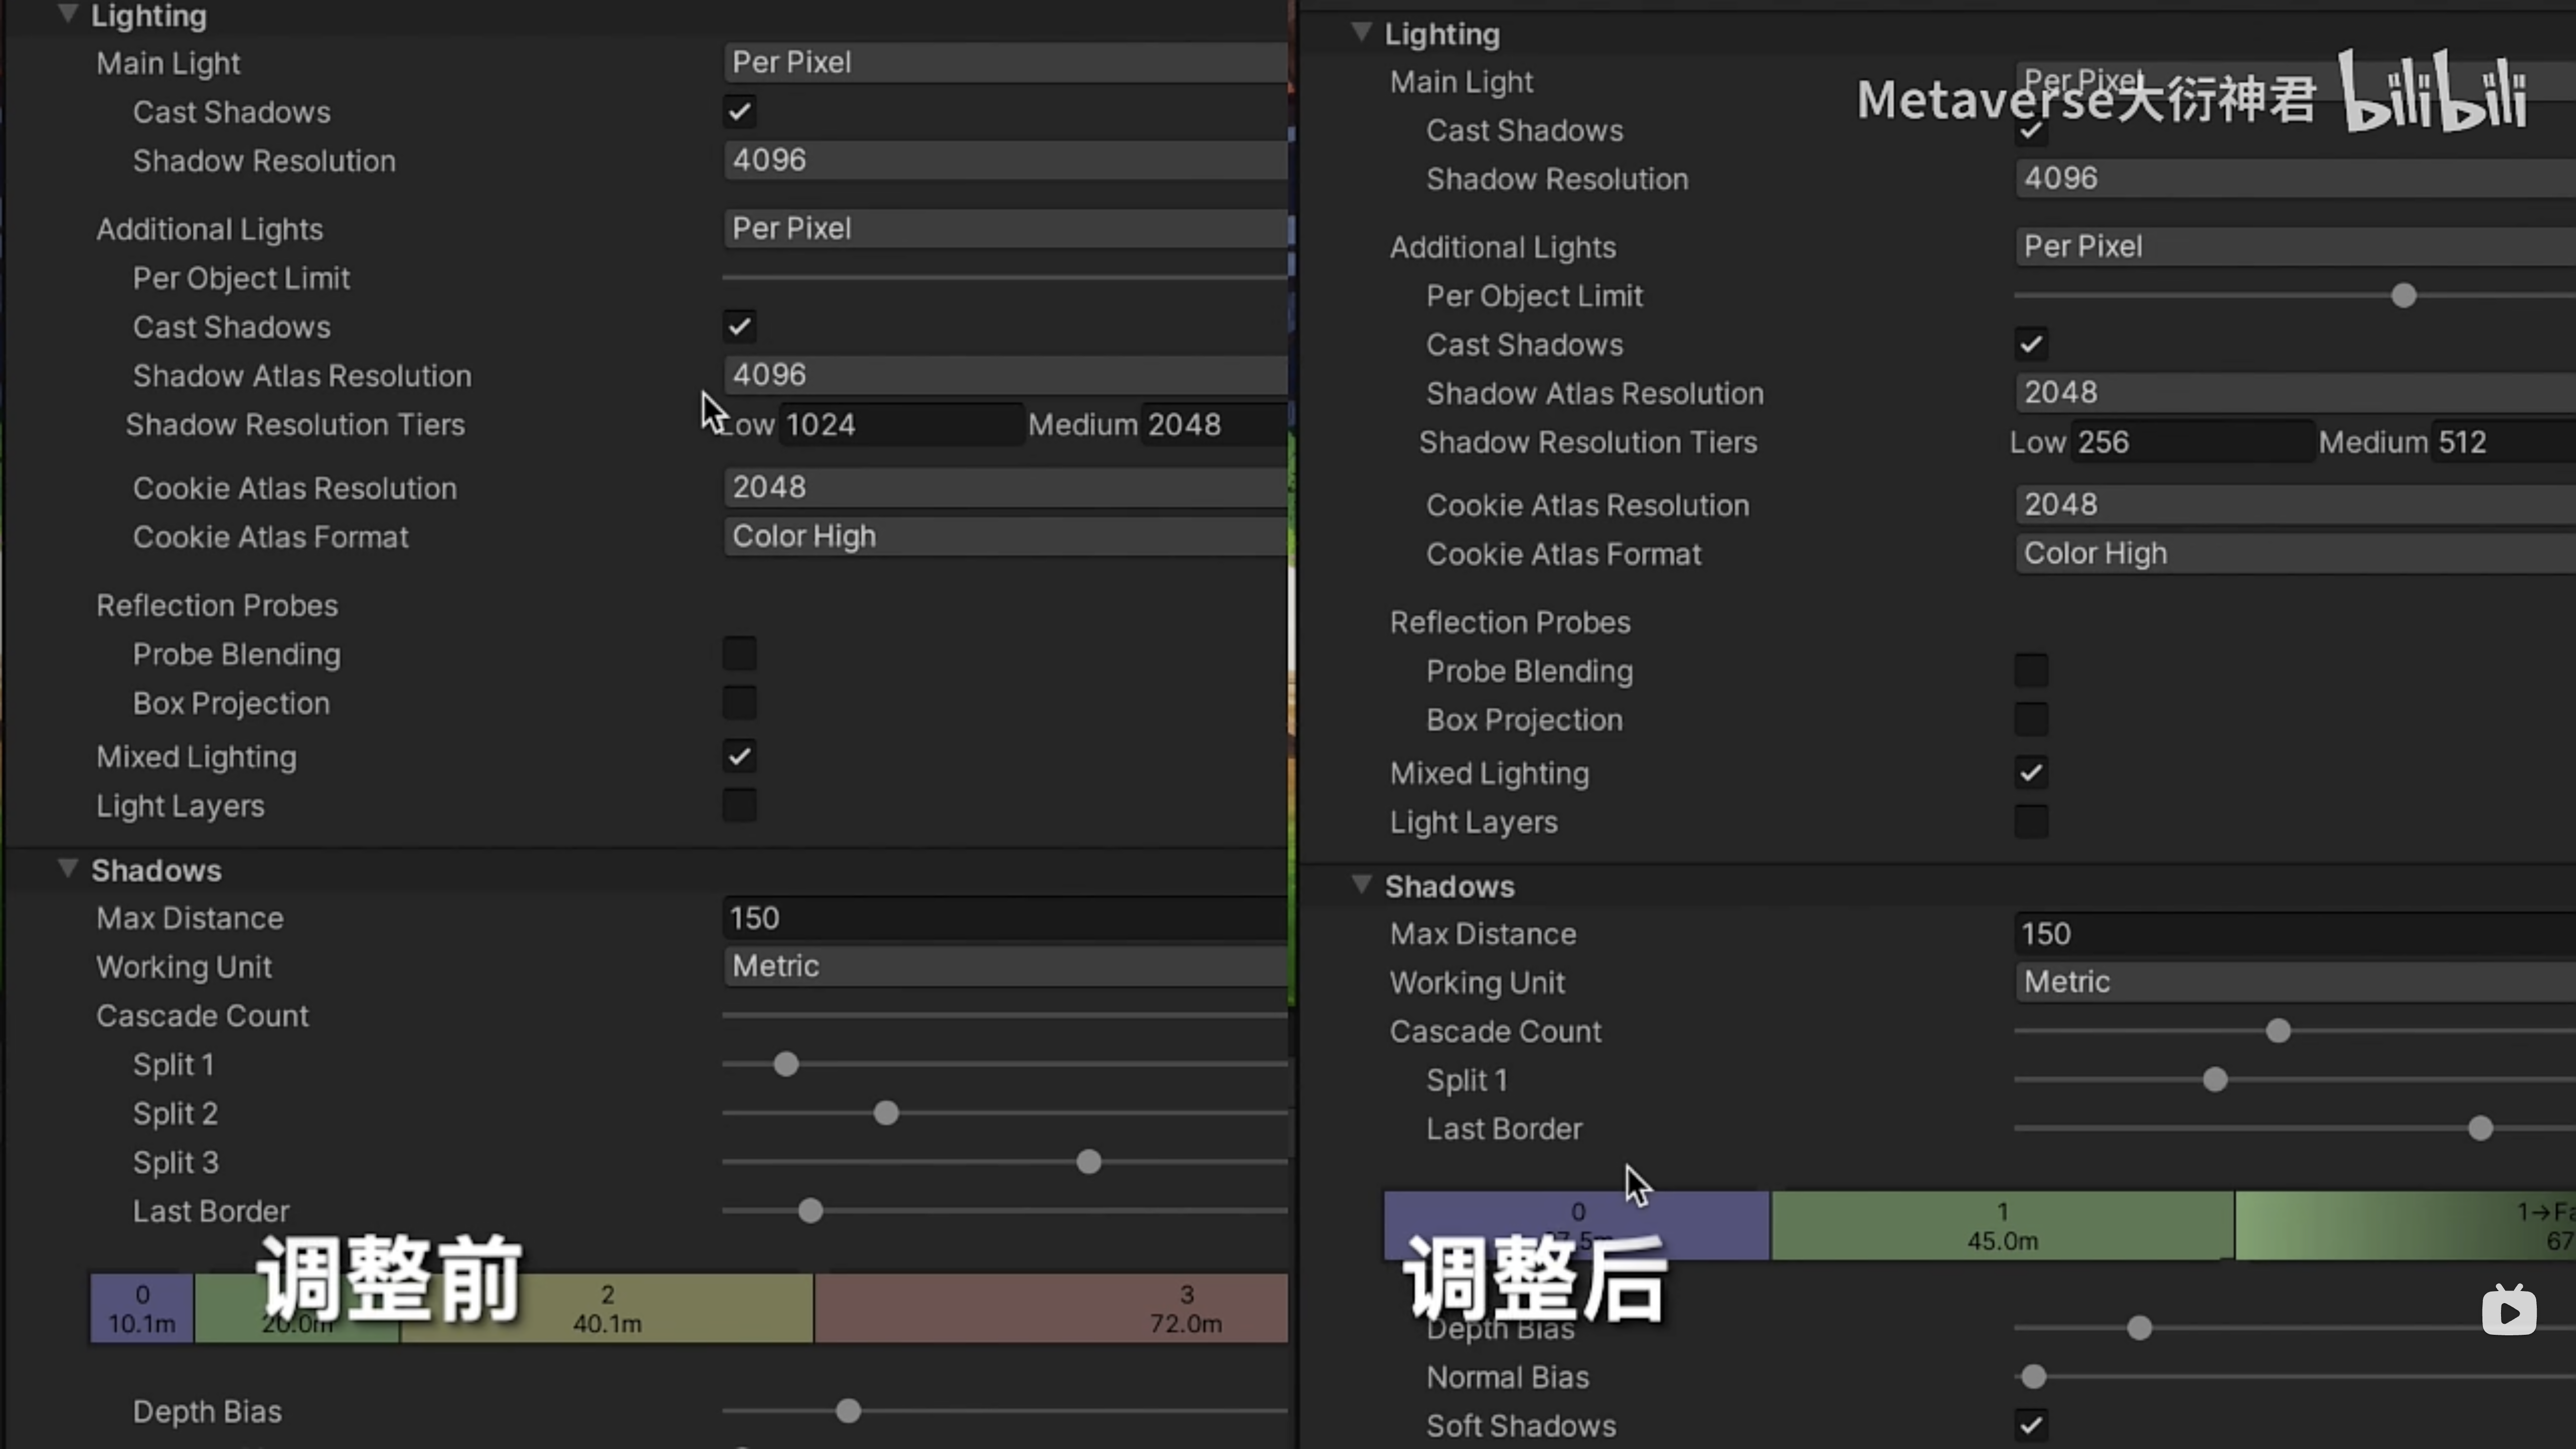Click right Per Object Limit slider handle
Screen dimensions: 2576x1449
point(2404,296)
